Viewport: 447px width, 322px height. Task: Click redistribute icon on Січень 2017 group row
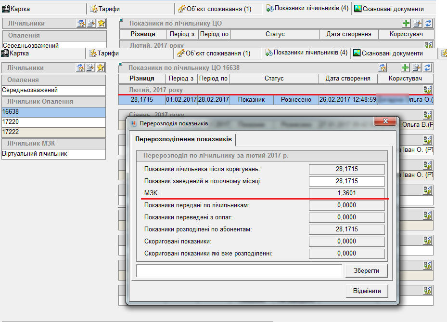(x=427, y=115)
